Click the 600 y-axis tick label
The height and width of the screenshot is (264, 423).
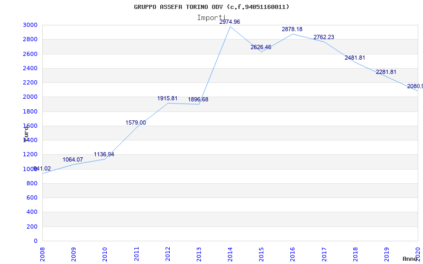[x=32, y=197]
